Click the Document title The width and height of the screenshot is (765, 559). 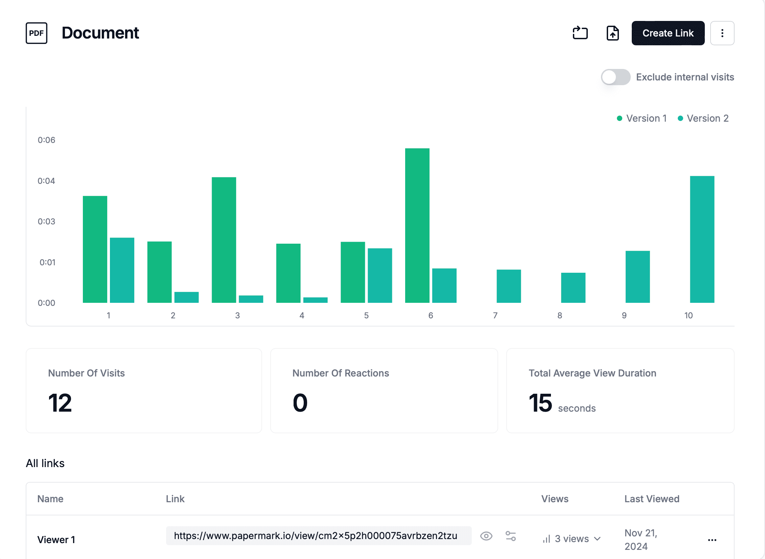pyautogui.click(x=100, y=33)
